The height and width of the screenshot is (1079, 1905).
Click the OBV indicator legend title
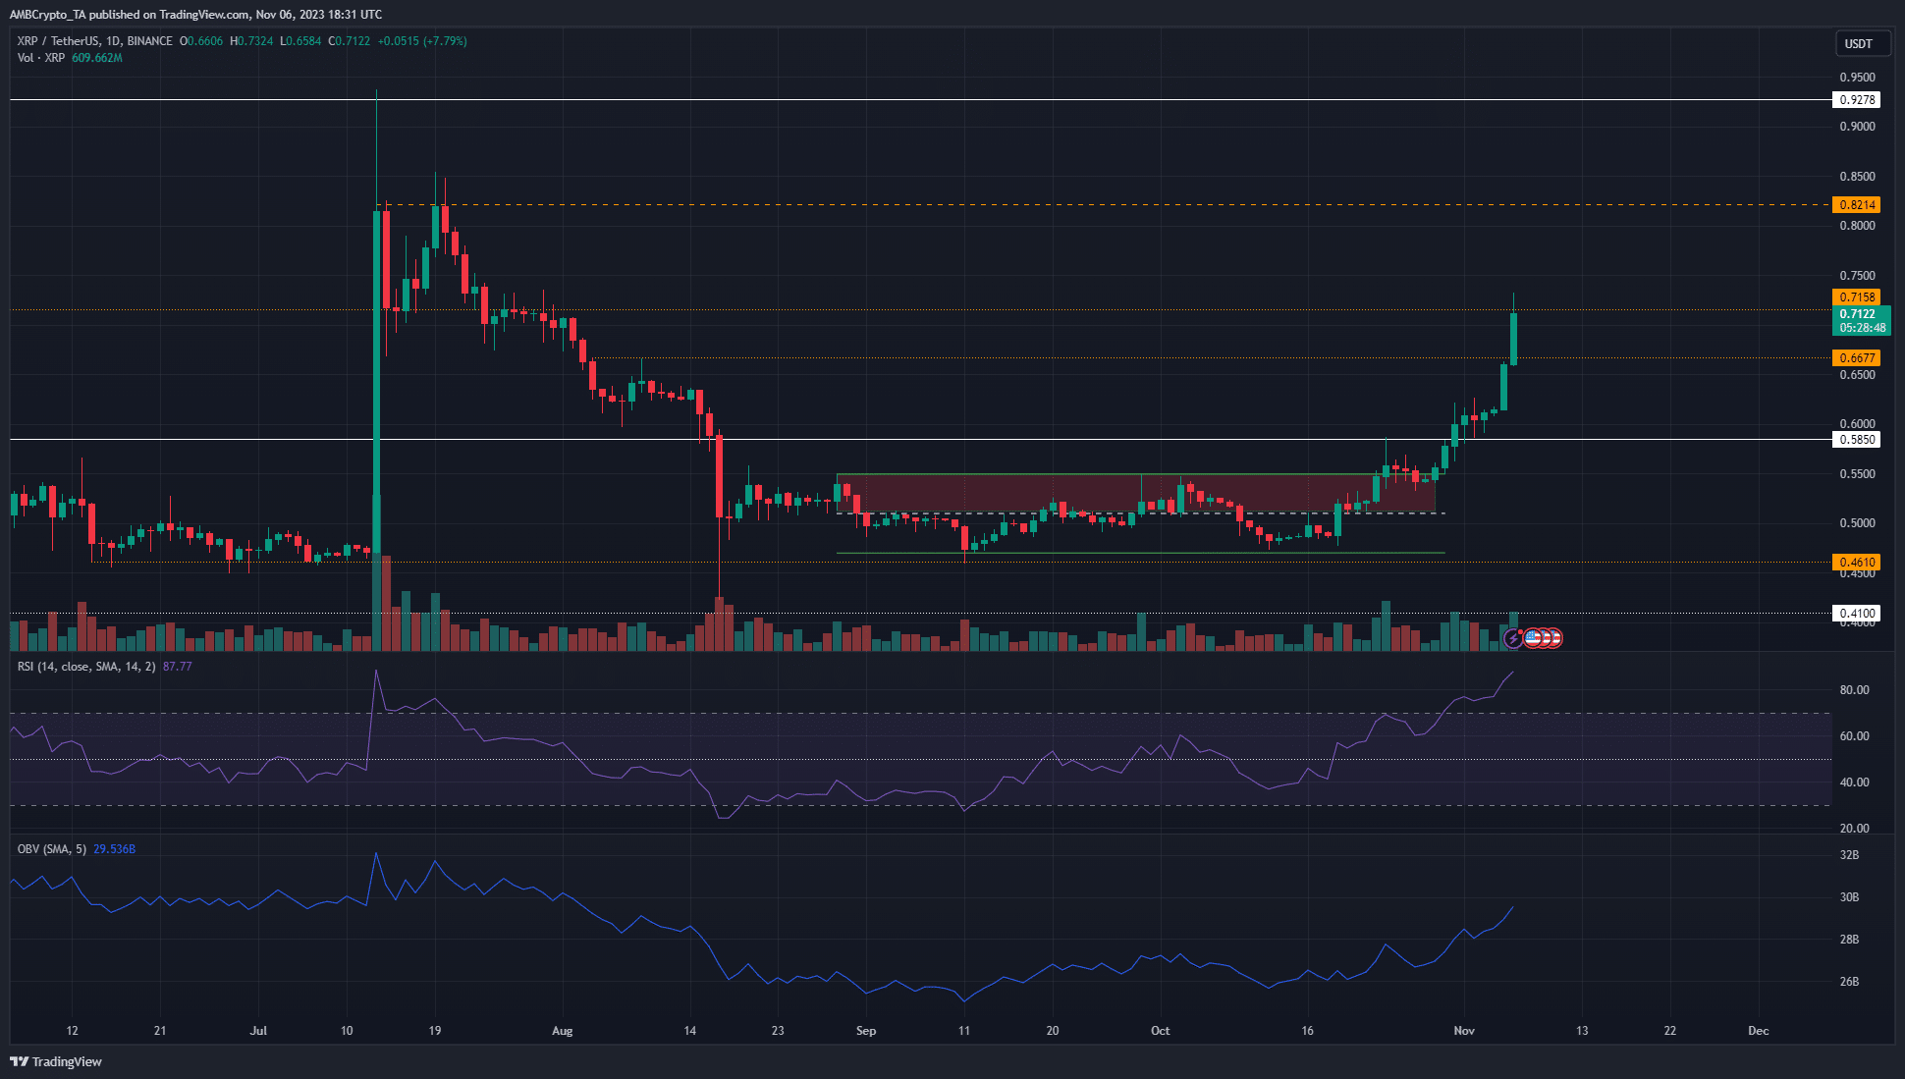pyautogui.click(x=52, y=849)
